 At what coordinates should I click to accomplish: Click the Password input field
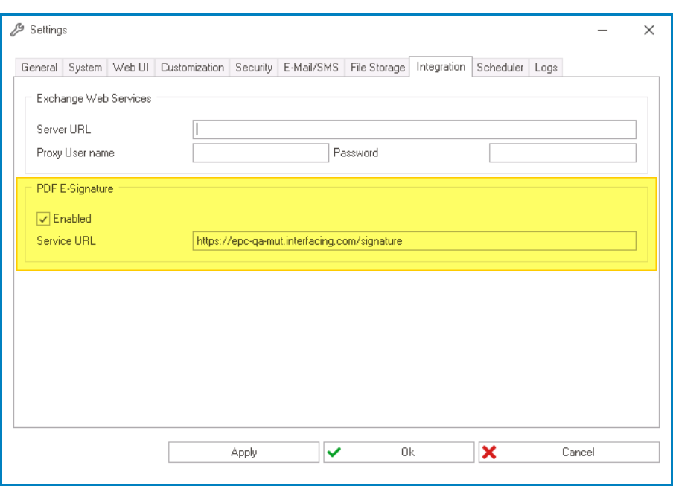(562, 153)
